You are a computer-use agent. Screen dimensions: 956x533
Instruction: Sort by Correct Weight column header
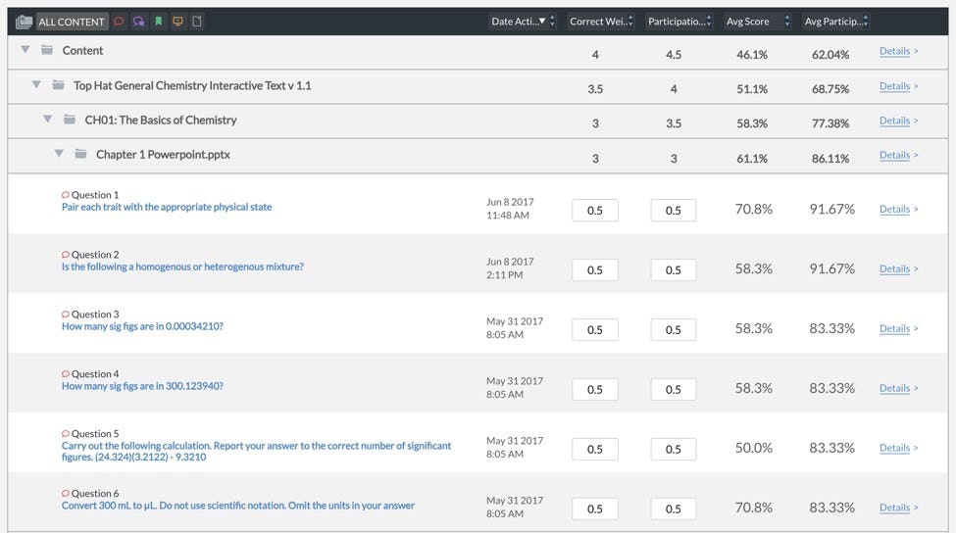point(601,22)
